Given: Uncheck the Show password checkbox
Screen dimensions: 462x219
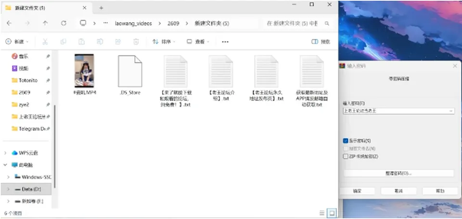Looking at the screenshot, I should coord(346,141).
